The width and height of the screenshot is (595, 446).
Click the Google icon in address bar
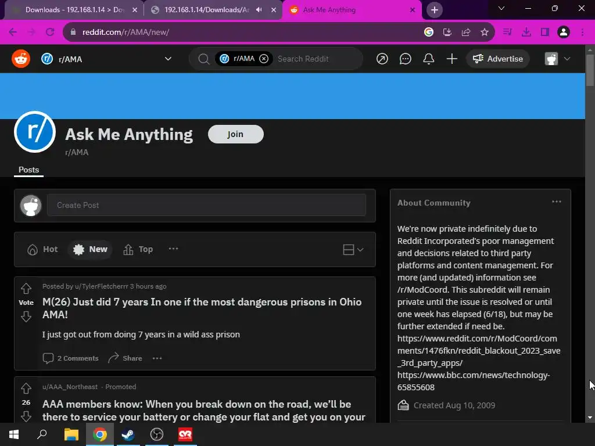tap(429, 33)
